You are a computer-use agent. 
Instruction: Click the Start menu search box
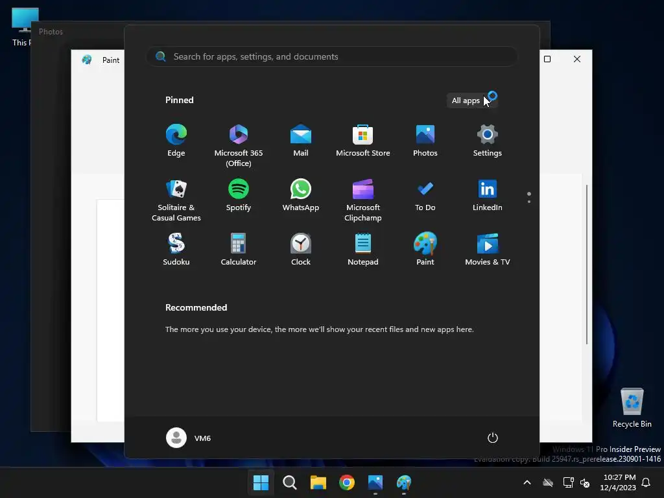(x=332, y=56)
